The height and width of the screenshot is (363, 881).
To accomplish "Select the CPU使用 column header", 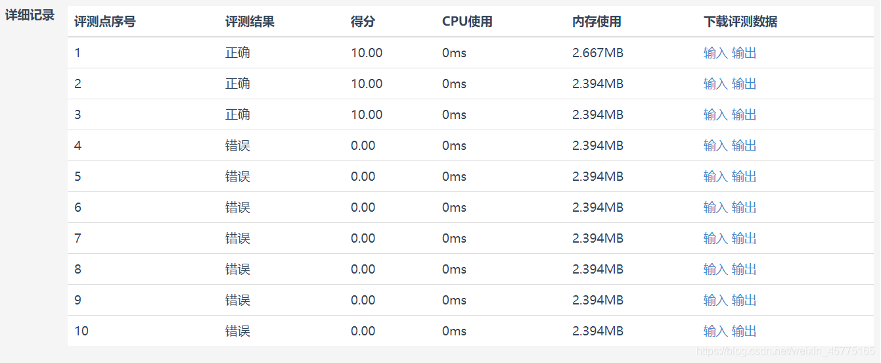I will tap(467, 22).
